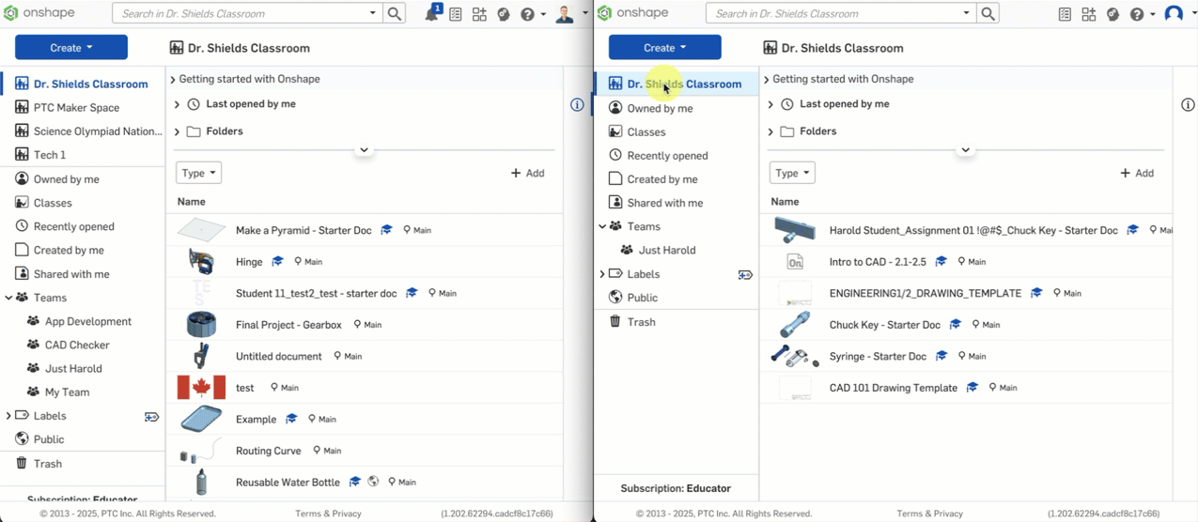Click education cap icon next to Hinge
The height and width of the screenshot is (522, 1198).
pyautogui.click(x=278, y=262)
